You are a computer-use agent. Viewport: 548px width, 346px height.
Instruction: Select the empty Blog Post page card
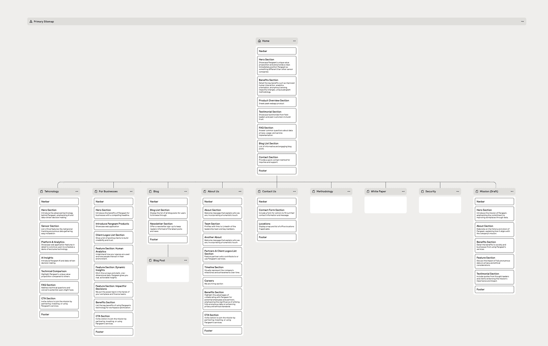click(168, 274)
